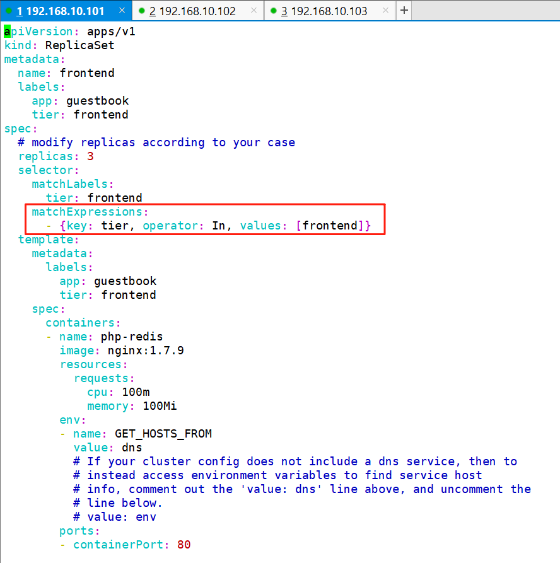Click the green status dot on tab 3

[x=273, y=11]
